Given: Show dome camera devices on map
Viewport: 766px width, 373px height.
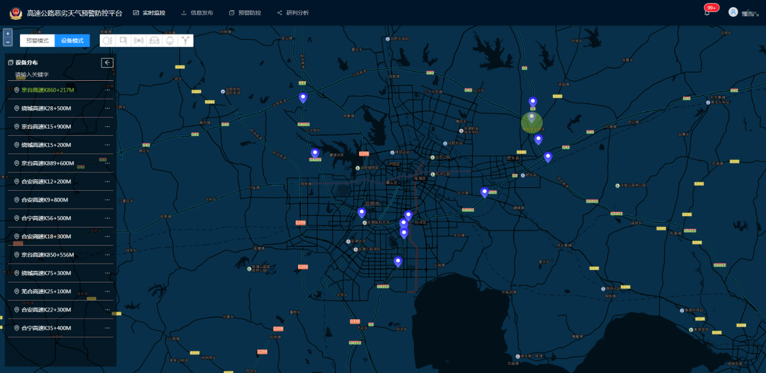Looking at the screenshot, I should (170, 40).
